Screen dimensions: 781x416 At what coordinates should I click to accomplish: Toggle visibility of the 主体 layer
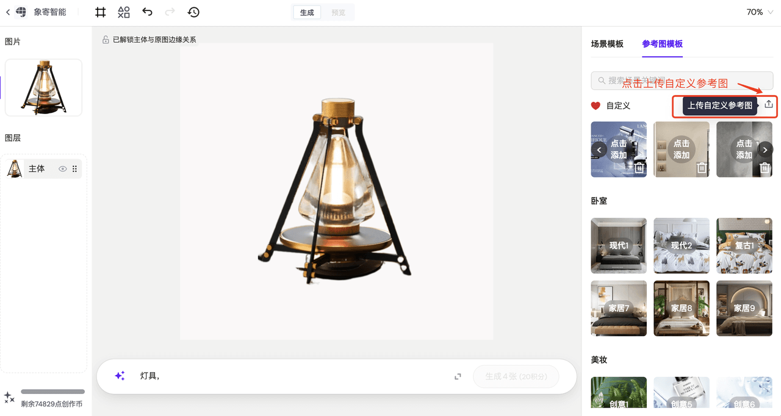62,169
